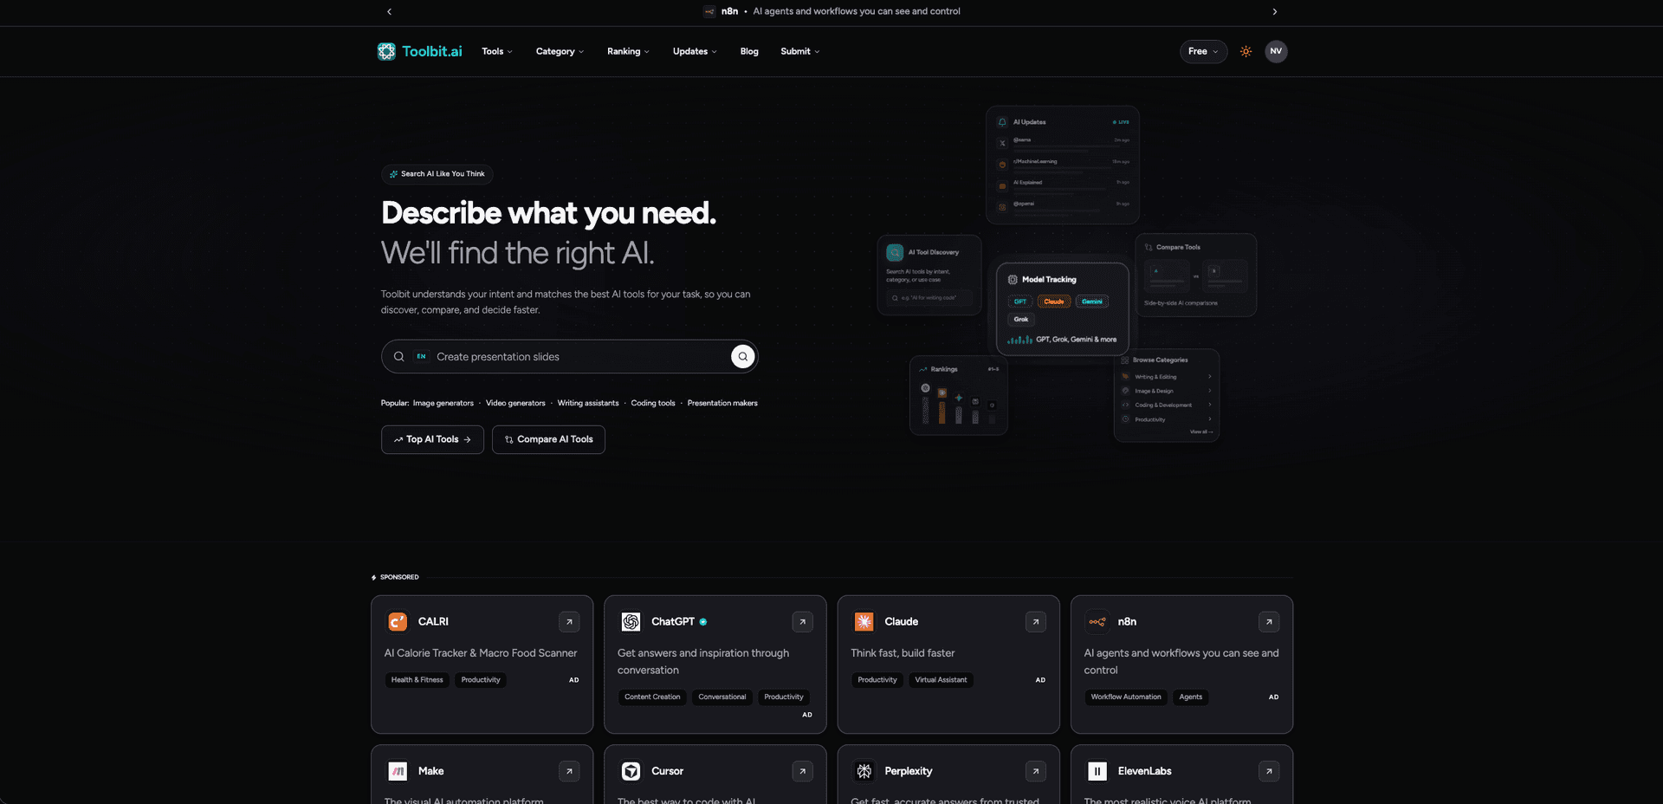Switch search language via EN badge
Image resolution: width=1663 pixels, height=804 pixels.
point(421,356)
